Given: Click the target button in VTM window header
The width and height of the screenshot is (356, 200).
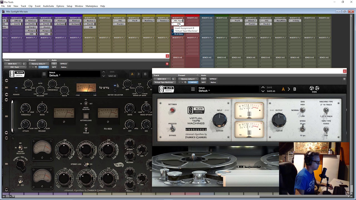Looking at the screenshot, I should pyautogui.click(x=344, y=79).
